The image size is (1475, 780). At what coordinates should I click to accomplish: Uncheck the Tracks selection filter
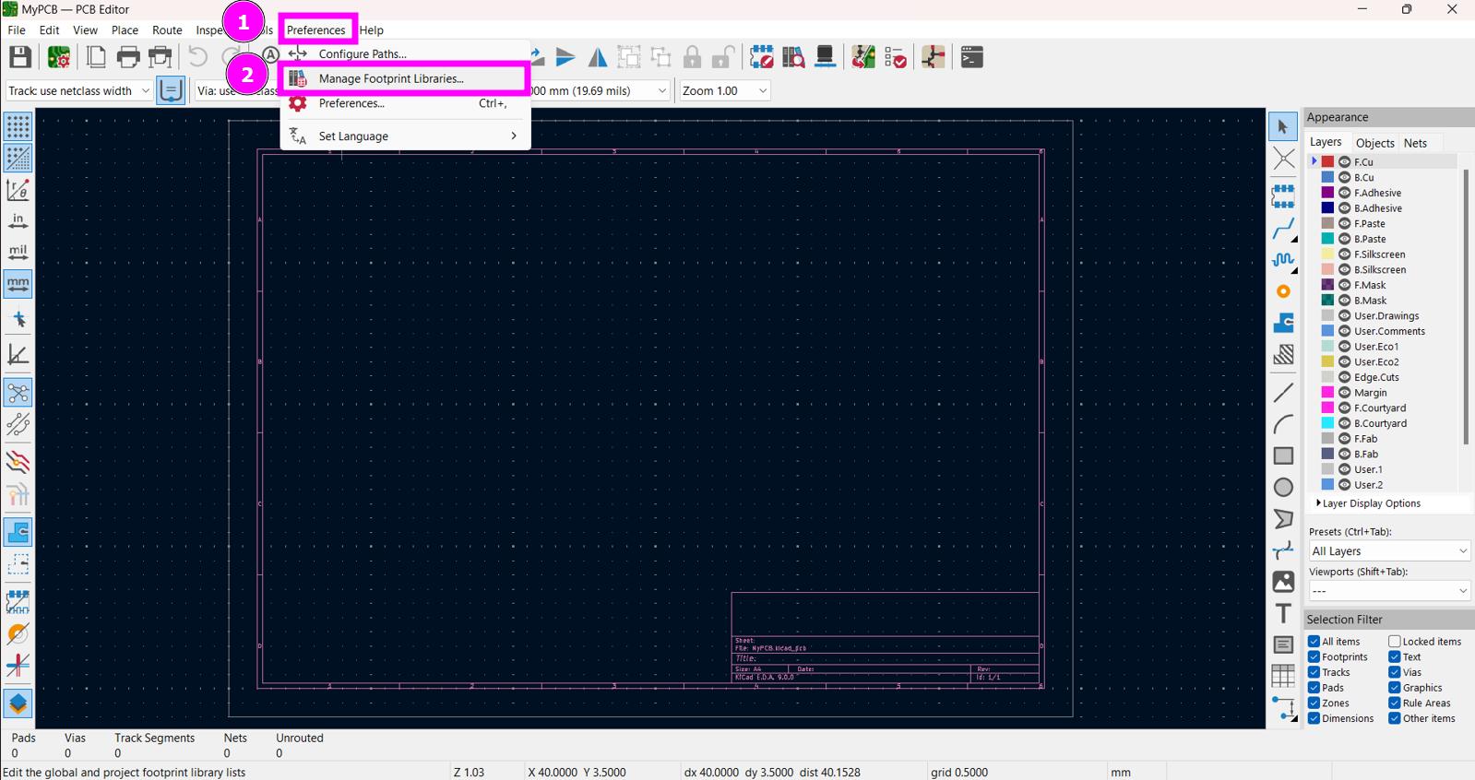click(1314, 672)
